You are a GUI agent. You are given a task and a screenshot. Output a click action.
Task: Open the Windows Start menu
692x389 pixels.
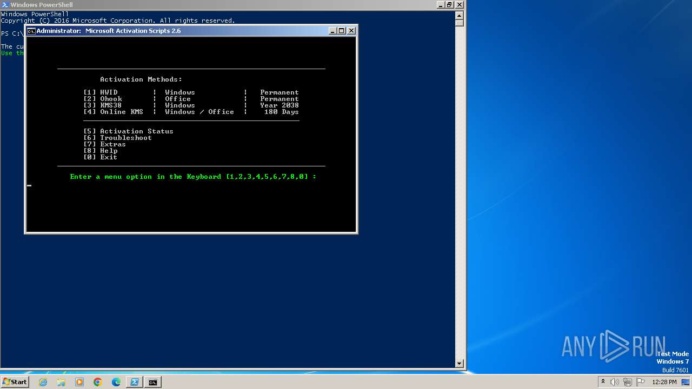click(x=15, y=382)
